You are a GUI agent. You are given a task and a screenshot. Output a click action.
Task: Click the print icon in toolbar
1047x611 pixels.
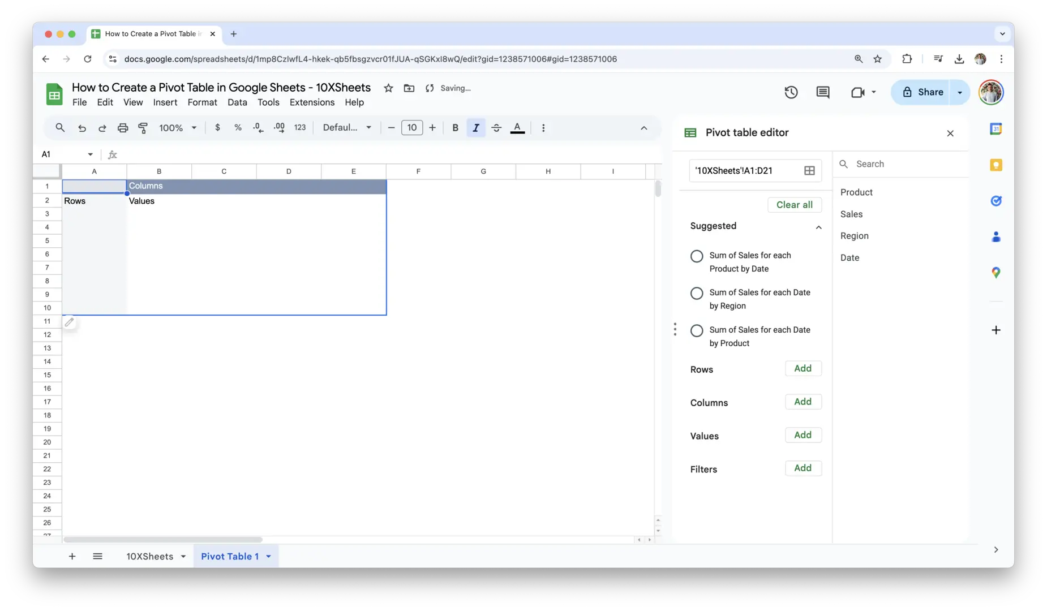[x=123, y=128]
